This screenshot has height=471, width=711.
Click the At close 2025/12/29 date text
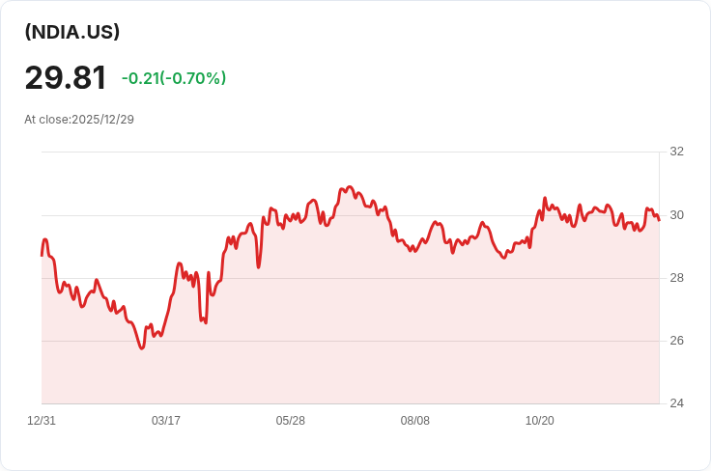(x=79, y=120)
